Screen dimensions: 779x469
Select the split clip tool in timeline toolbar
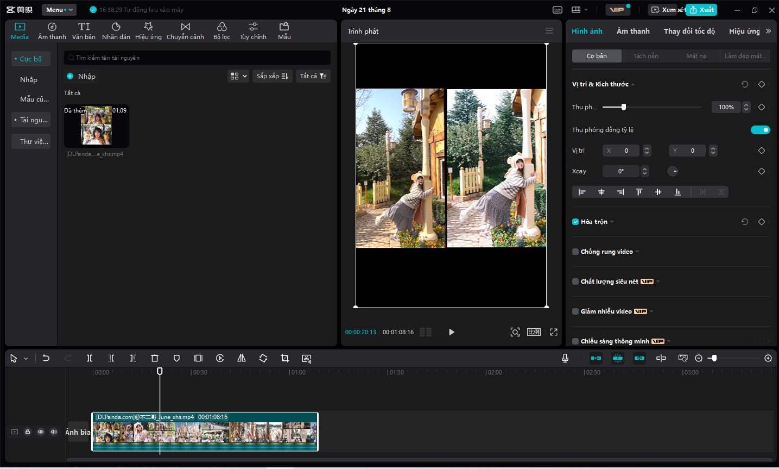click(x=90, y=358)
